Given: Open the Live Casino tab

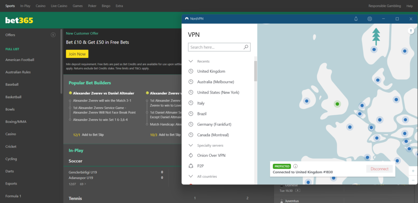Looking at the screenshot, I should pos(59,6).
